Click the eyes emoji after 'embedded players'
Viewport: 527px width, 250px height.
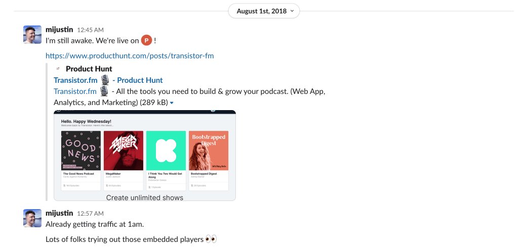(211, 239)
